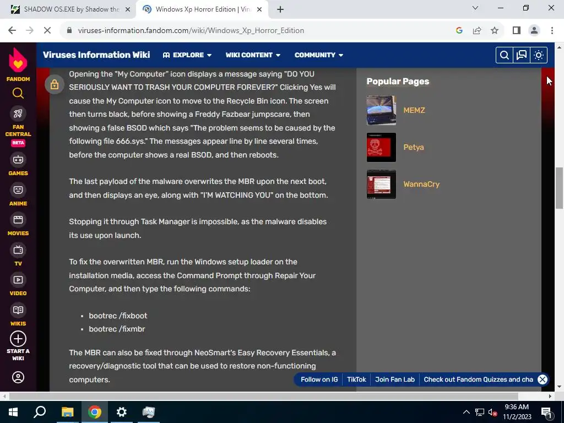The width and height of the screenshot is (564, 423).
Task: Open Chrome profile avatar
Action: pyautogui.click(x=534, y=31)
